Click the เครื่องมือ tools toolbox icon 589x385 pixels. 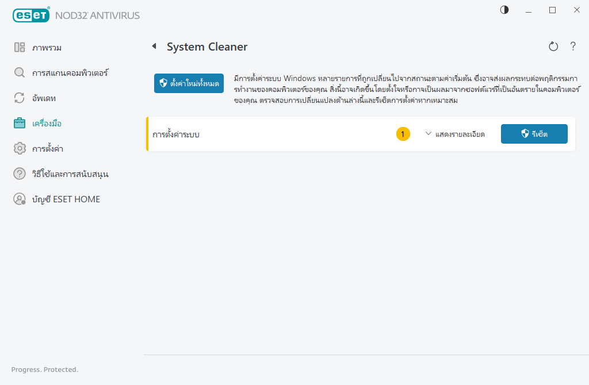19,123
